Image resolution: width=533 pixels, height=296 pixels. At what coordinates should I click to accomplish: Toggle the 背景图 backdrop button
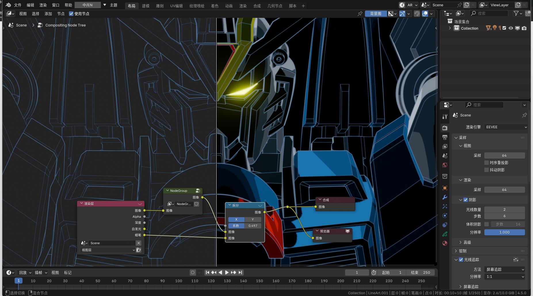coord(376,14)
